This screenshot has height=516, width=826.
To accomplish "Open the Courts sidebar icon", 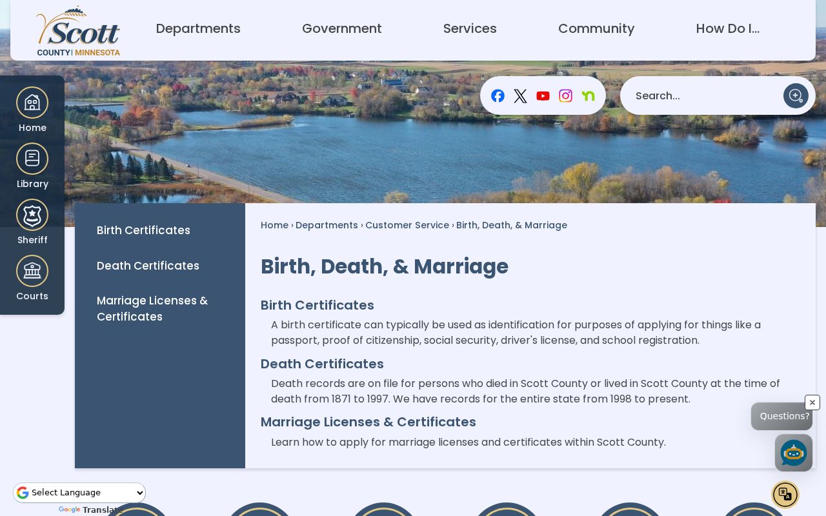I will tap(32, 278).
